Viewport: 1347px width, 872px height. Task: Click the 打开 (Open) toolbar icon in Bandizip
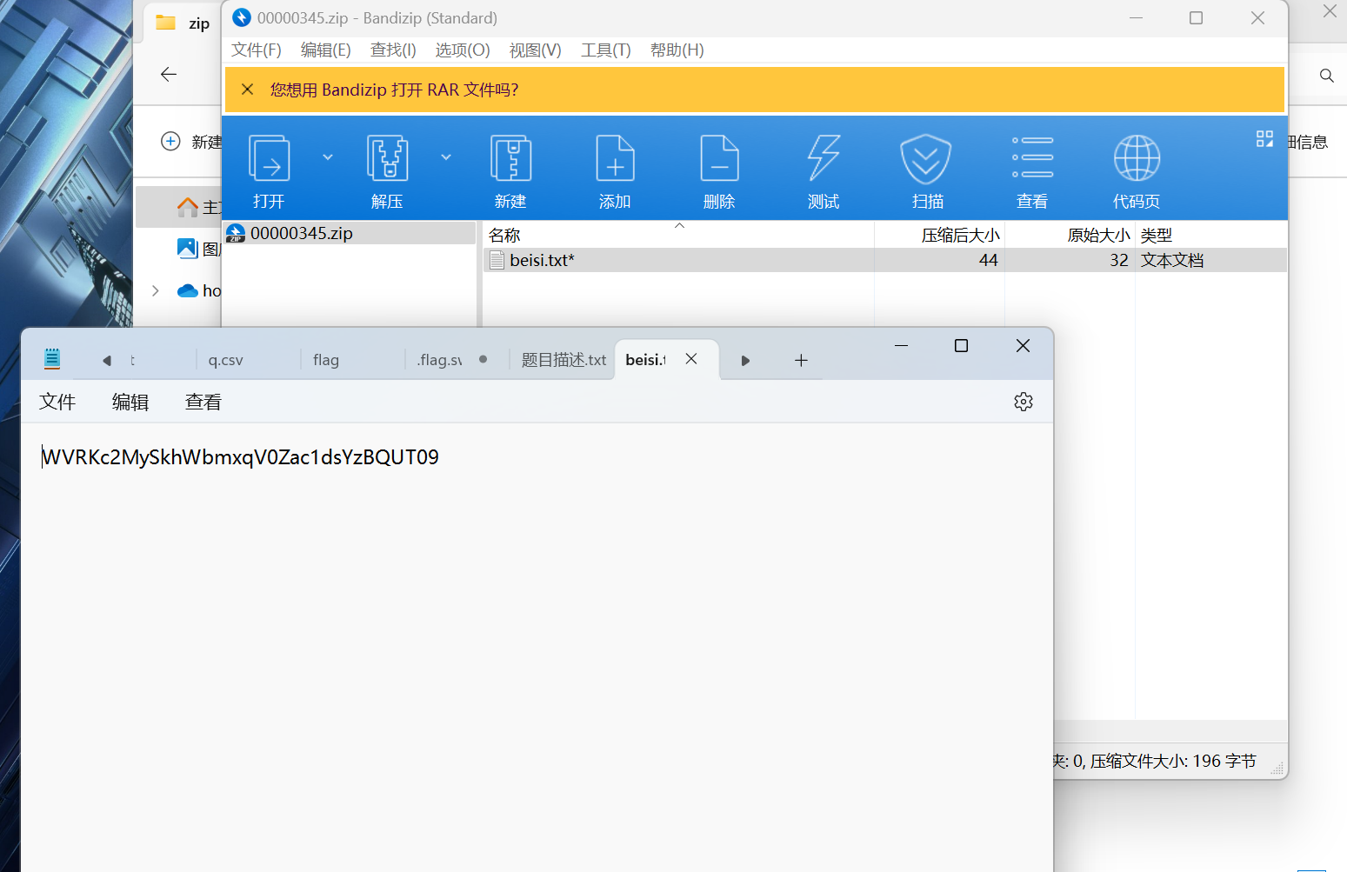269,158
